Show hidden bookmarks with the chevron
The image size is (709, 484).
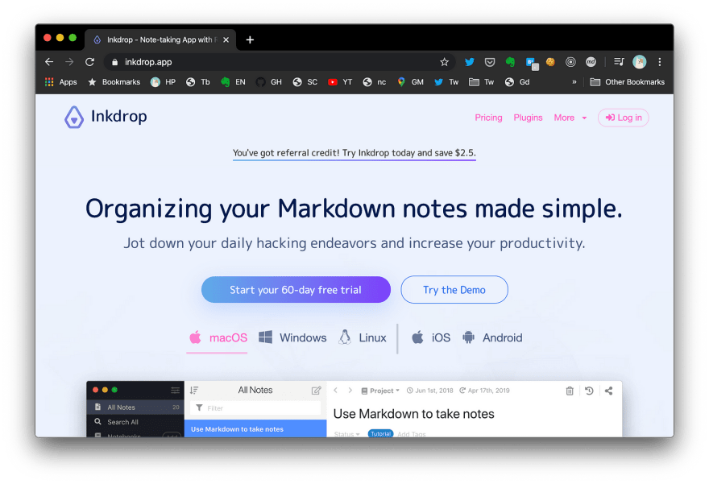(574, 82)
